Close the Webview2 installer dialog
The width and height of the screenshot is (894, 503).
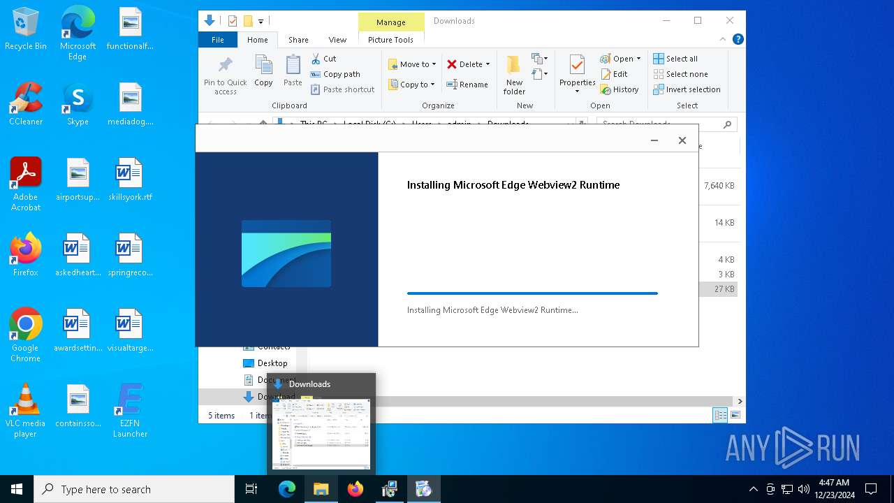[682, 140]
